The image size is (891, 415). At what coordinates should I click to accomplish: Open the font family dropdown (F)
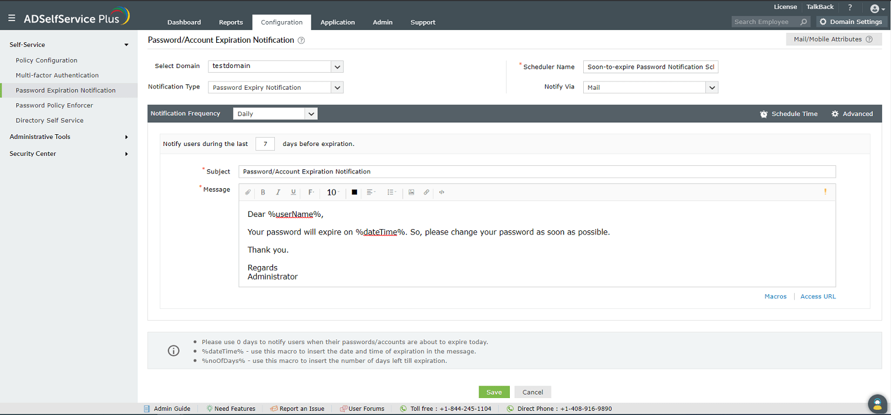tap(311, 192)
